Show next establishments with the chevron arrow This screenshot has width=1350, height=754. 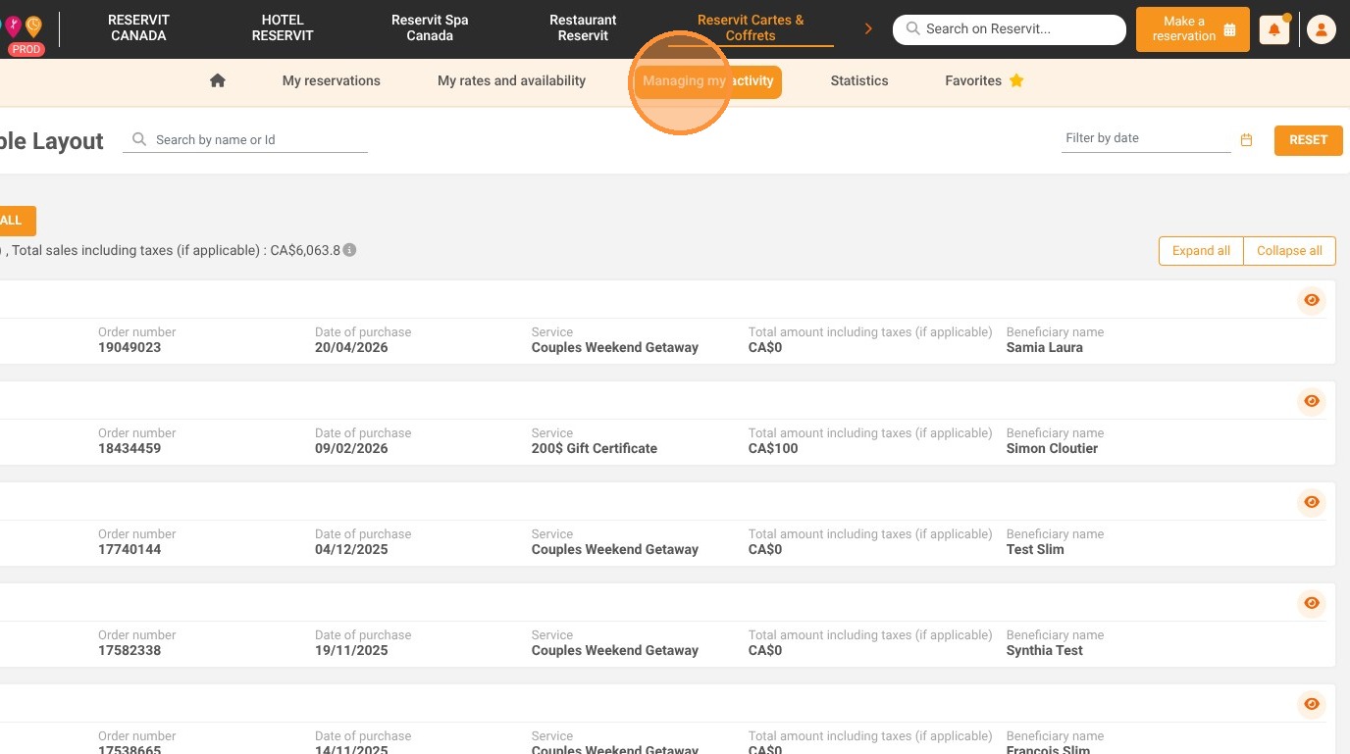[x=868, y=28]
